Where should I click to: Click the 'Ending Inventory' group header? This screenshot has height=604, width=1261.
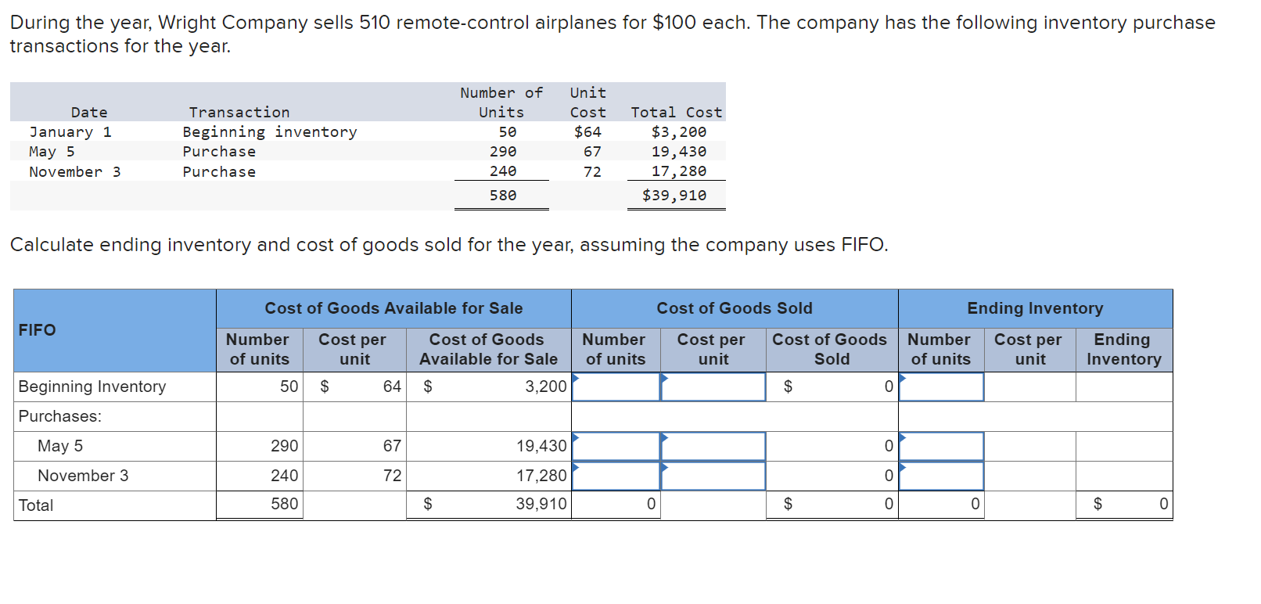point(1035,308)
